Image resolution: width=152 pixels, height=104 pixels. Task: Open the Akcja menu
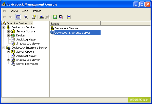pos(14,11)
